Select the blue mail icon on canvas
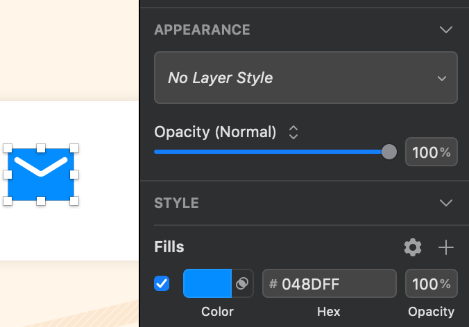This screenshot has width=469, height=327. tap(41, 174)
